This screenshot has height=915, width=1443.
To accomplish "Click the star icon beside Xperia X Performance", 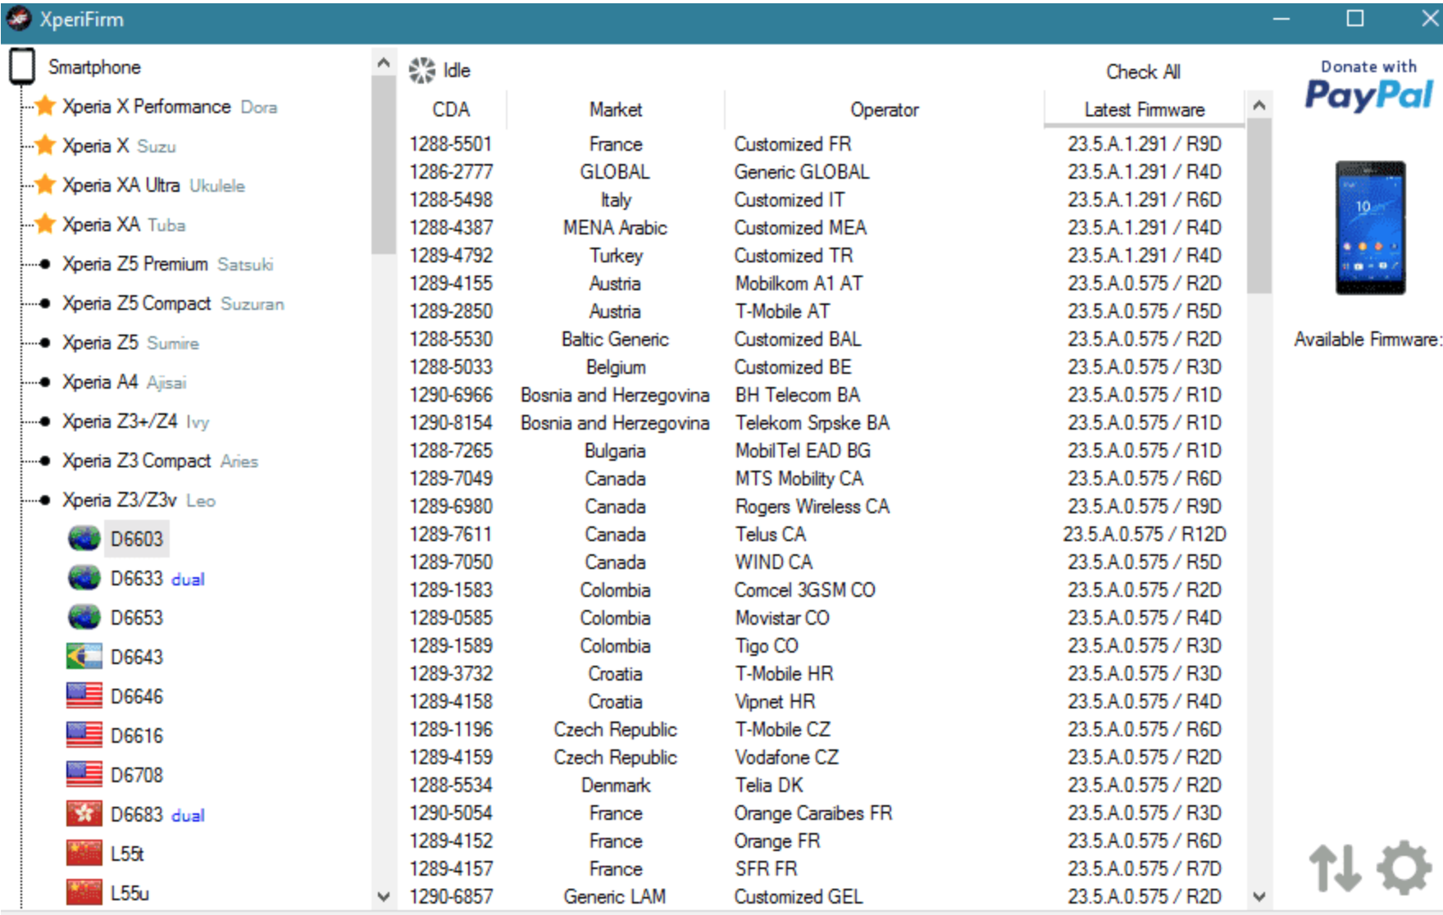I will click(46, 106).
